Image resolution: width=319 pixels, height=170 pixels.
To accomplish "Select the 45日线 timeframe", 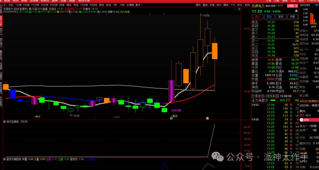I will pos(93,5).
